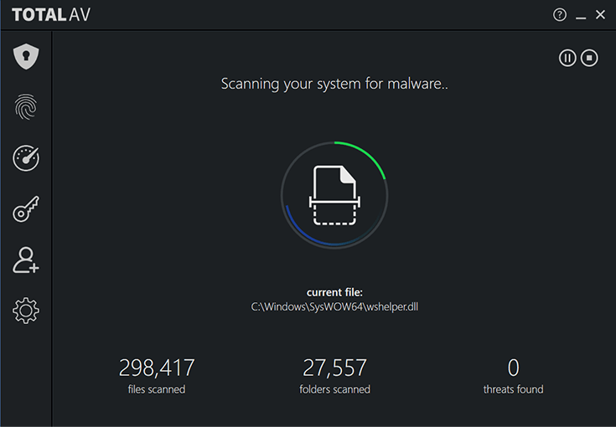
Task: Click the 'Scanning your system for malware..' heading
Action: click(334, 84)
